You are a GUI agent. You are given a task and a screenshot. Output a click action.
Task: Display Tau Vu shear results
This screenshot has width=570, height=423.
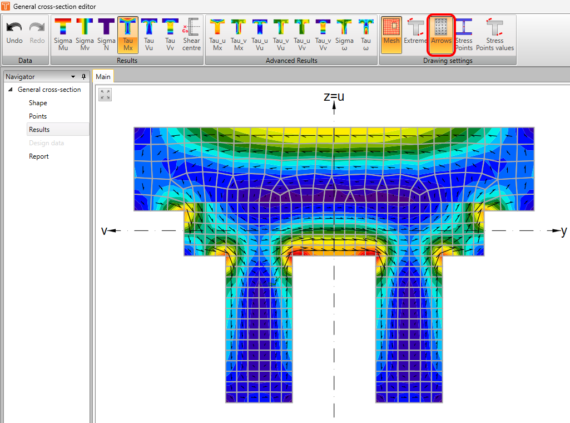(149, 34)
